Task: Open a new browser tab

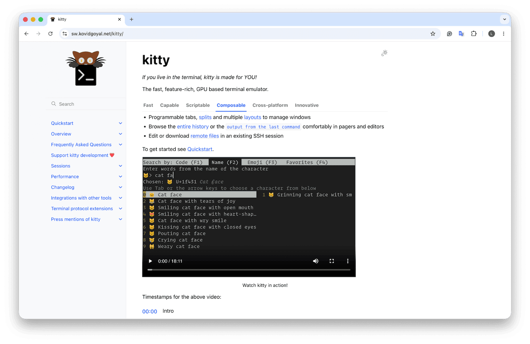Action: 131,19
